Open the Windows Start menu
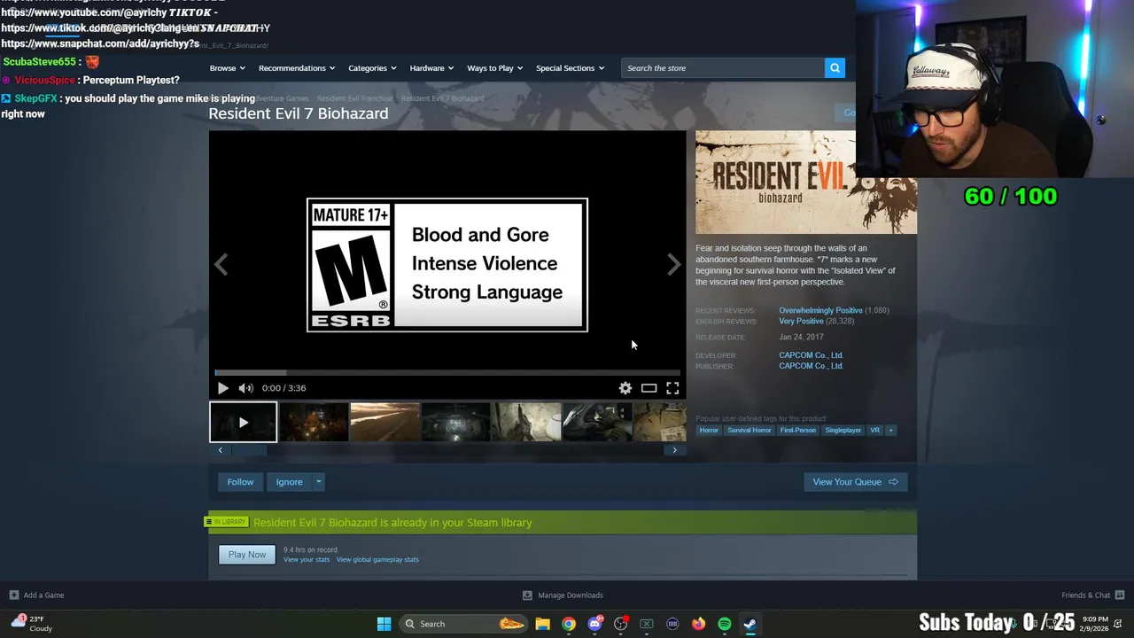1134x638 pixels. (384, 624)
